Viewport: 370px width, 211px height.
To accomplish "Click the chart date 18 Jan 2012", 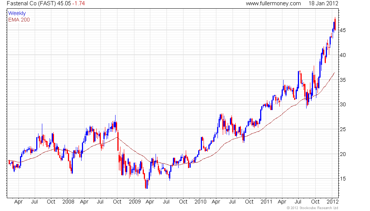I will click(323, 3).
